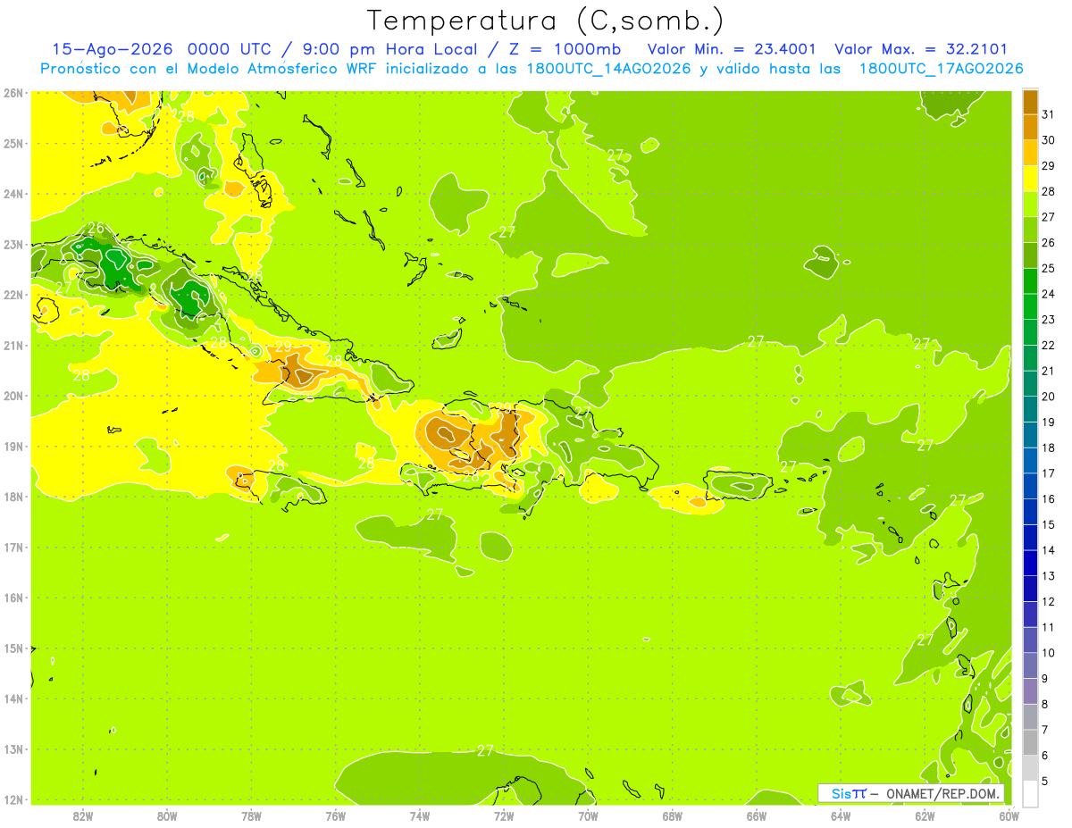The image size is (1072, 828).
Task: Click the 74W longitude axis label
Action: (x=420, y=815)
